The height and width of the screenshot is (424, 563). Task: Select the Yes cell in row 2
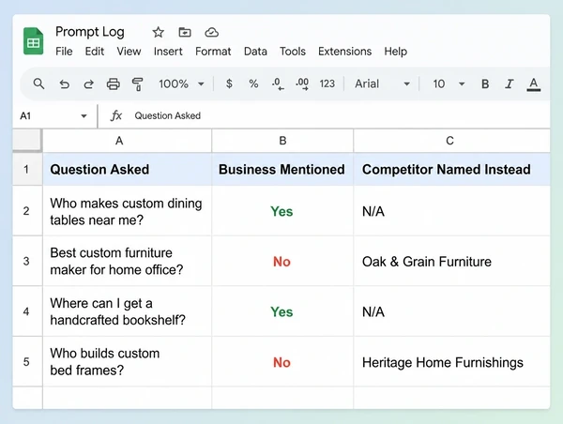coord(282,211)
